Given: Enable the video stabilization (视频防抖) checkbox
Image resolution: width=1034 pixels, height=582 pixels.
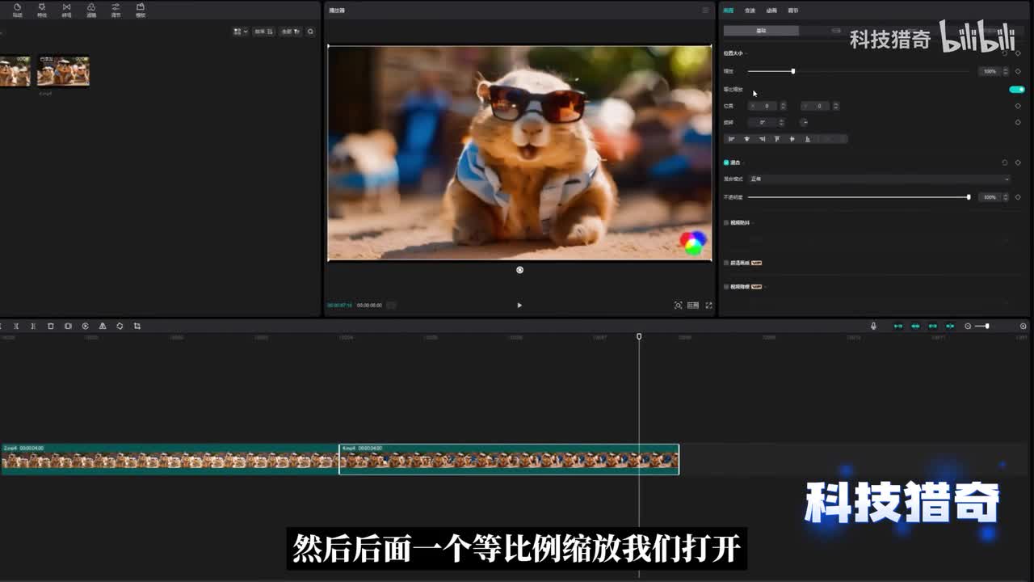Looking at the screenshot, I should [x=726, y=222].
